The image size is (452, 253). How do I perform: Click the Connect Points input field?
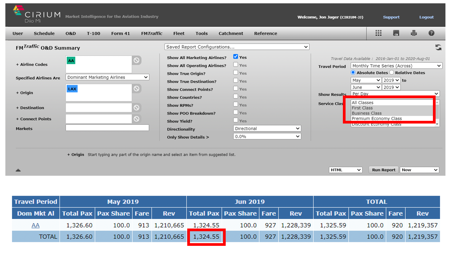(99, 119)
